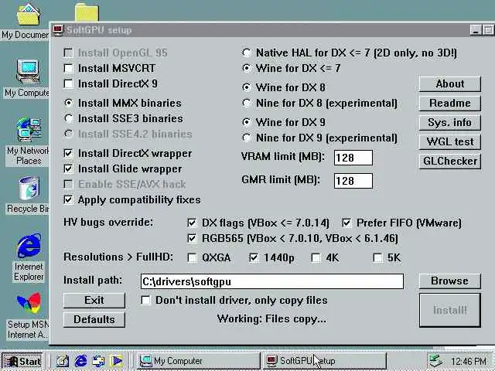Toggle DX flags VBox <= 7.0.14 checkbox
This screenshot has width=495, height=371.
coord(192,223)
